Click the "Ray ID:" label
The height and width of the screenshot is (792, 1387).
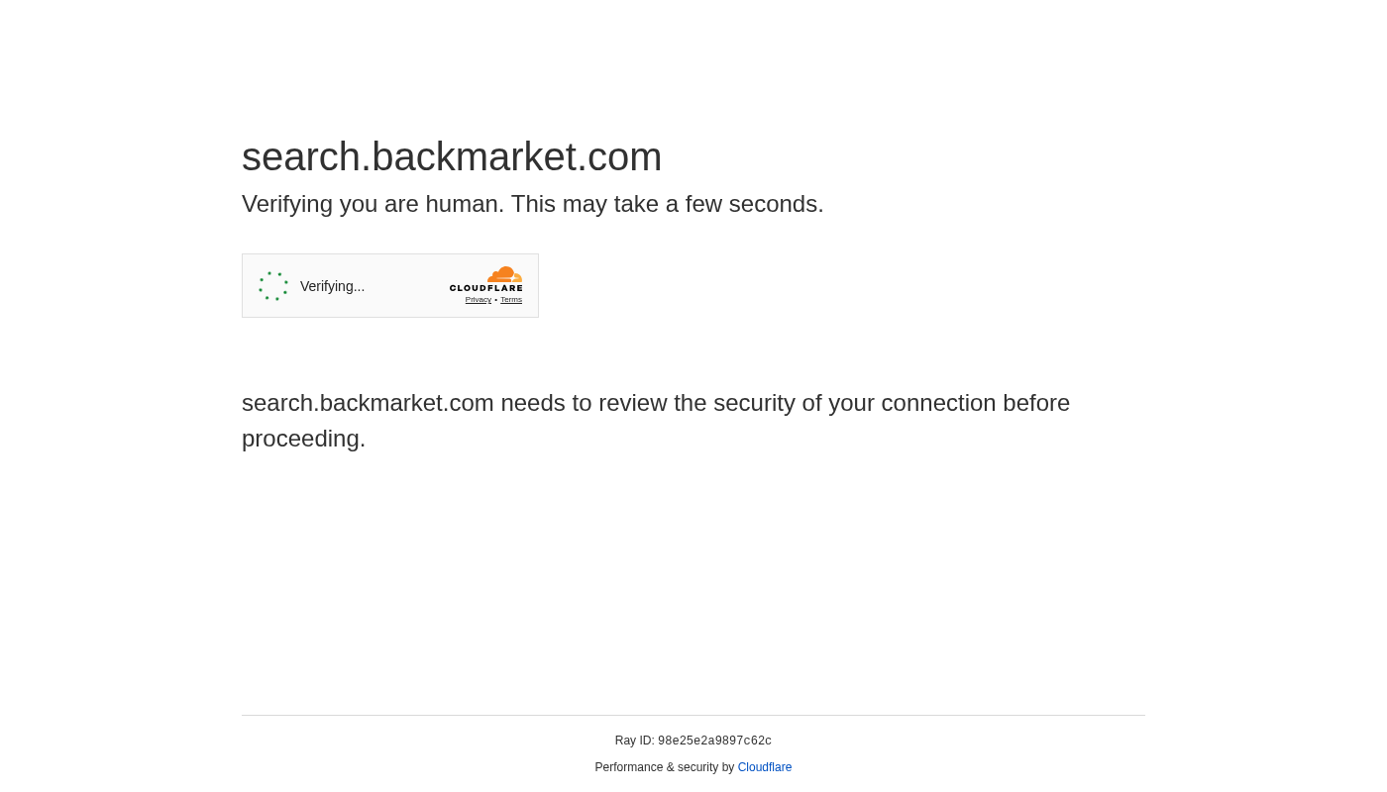[634, 741]
